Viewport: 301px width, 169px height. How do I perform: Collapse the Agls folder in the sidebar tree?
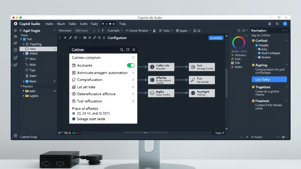tap(54, 91)
